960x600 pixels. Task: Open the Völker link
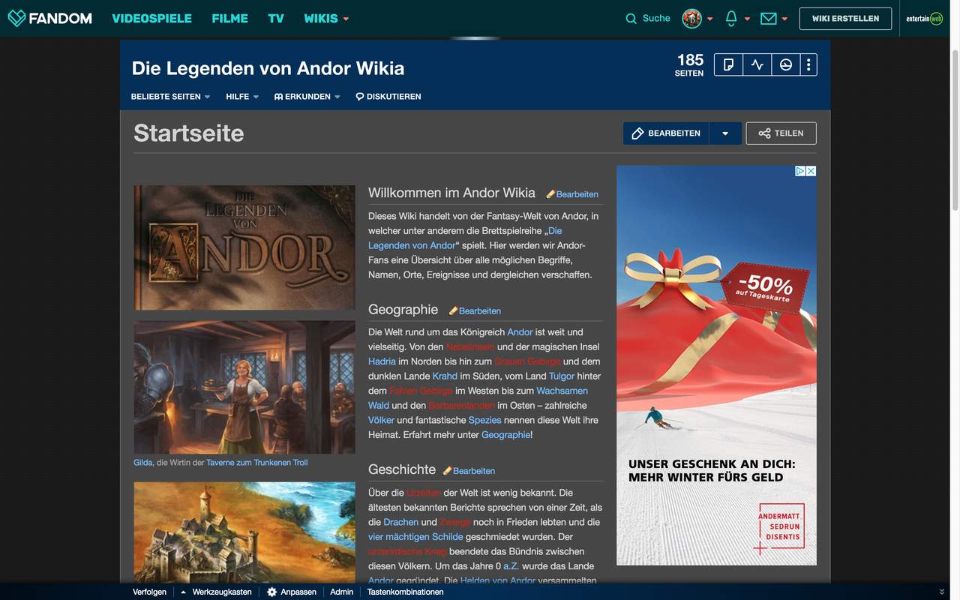tap(381, 420)
